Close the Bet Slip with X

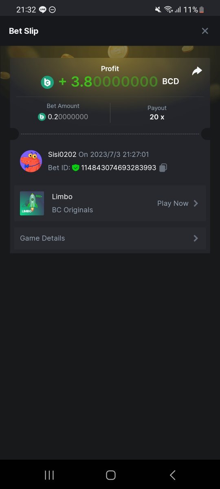tap(205, 31)
